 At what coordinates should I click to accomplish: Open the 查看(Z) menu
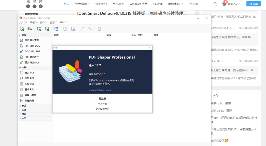54,23
